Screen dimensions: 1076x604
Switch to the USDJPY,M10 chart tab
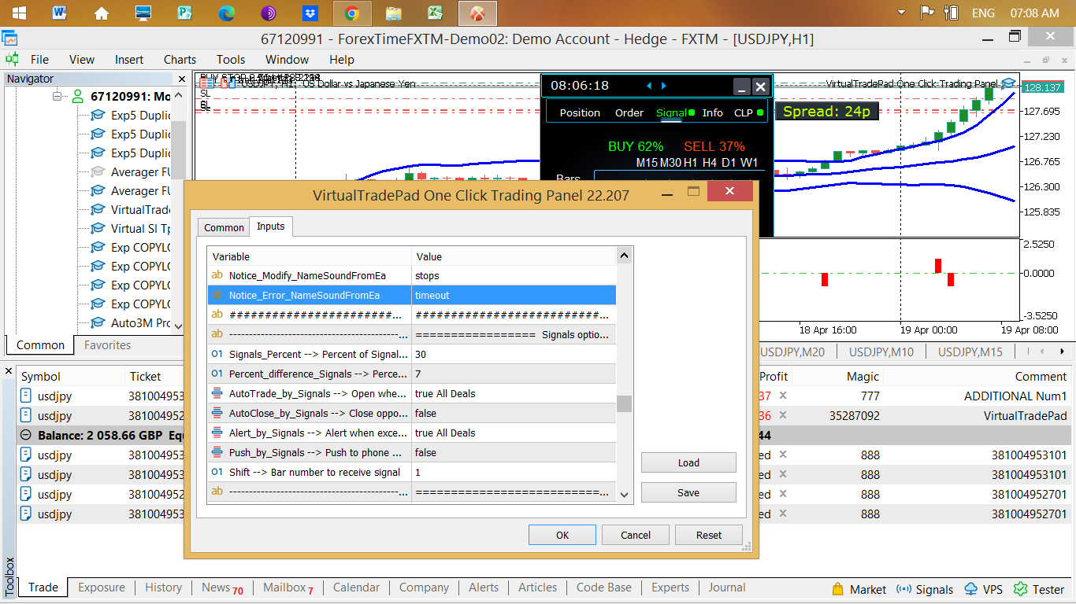pyautogui.click(x=881, y=352)
